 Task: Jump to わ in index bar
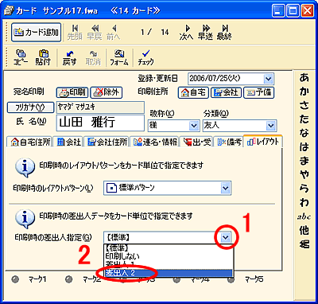pos(304,202)
